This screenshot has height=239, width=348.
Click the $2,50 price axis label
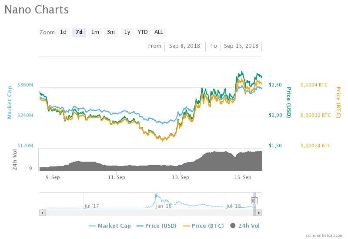pos(275,85)
